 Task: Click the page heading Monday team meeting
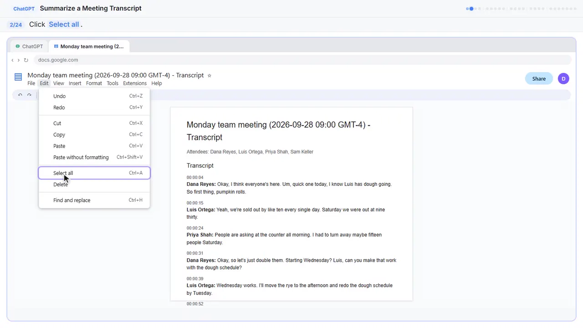[x=279, y=131]
